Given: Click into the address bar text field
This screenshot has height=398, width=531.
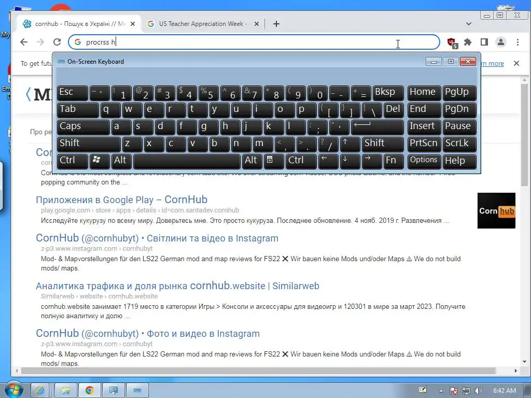Looking at the screenshot, I should 254,42.
